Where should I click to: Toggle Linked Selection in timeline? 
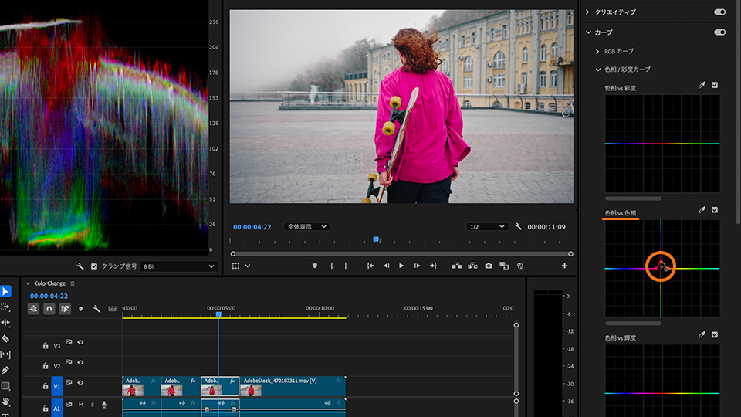(x=65, y=309)
